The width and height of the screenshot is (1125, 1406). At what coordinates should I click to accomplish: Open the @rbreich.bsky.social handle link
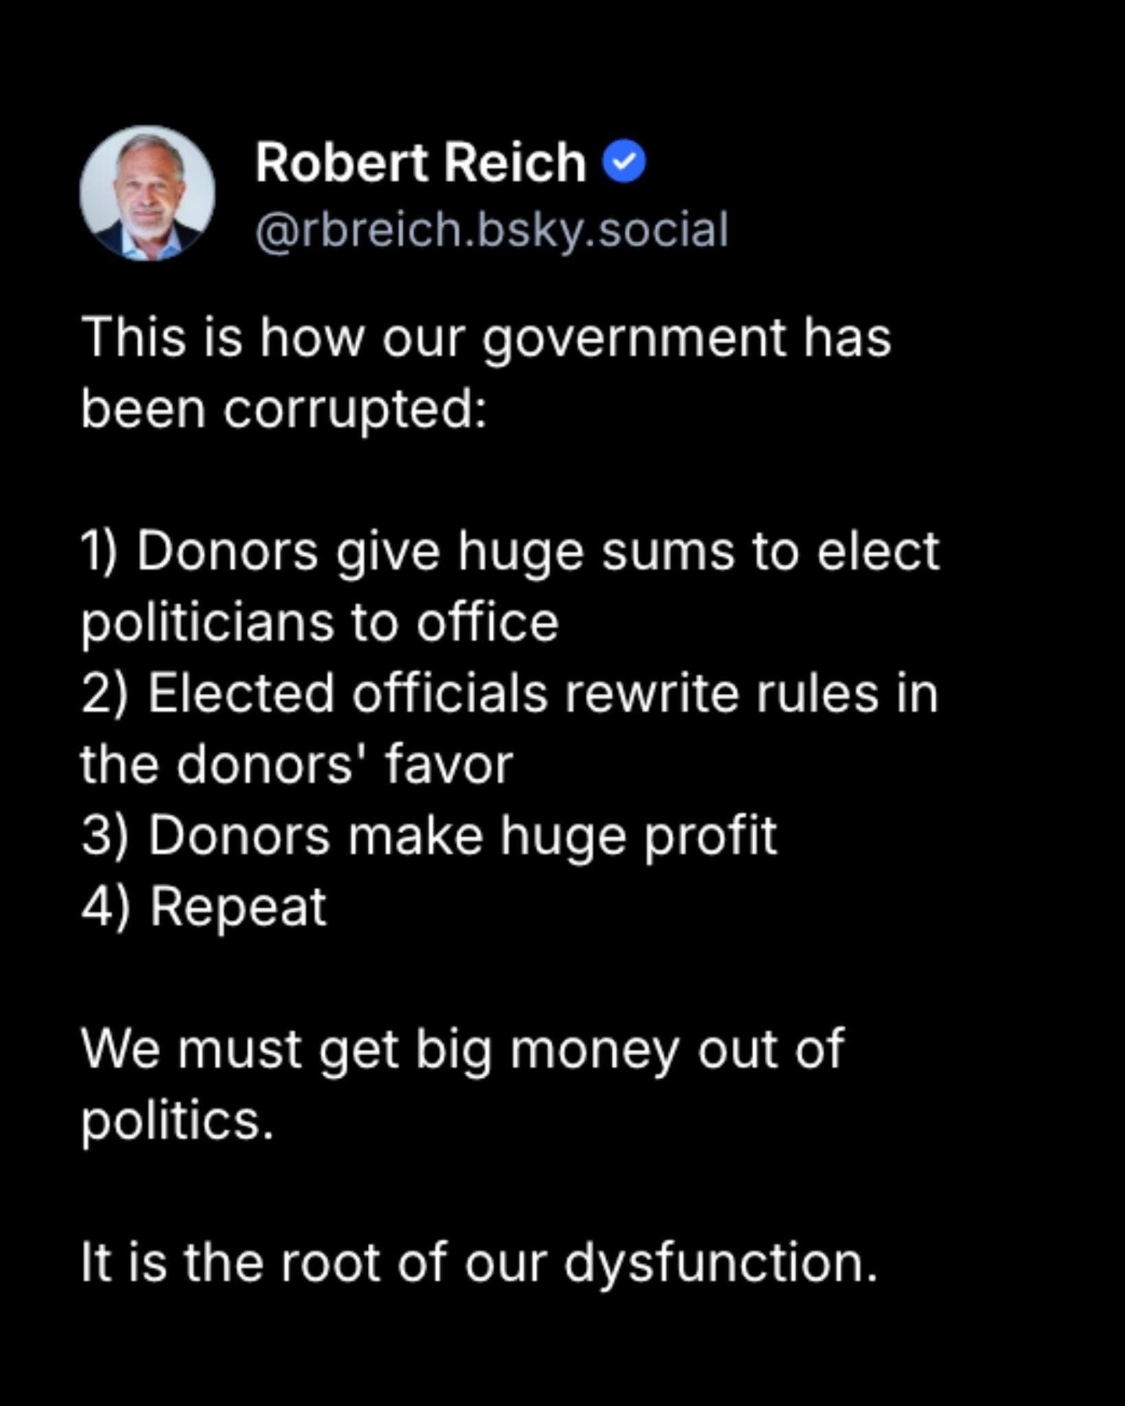point(492,230)
